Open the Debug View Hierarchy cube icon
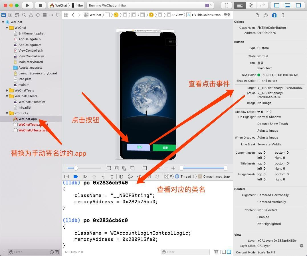Screen dimensions: 307x256 pos(121,176)
